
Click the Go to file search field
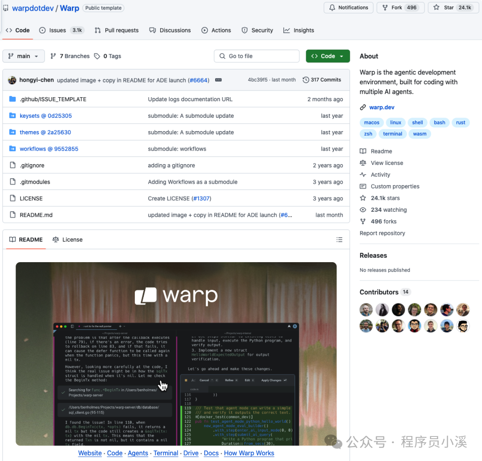click(256, 56)
